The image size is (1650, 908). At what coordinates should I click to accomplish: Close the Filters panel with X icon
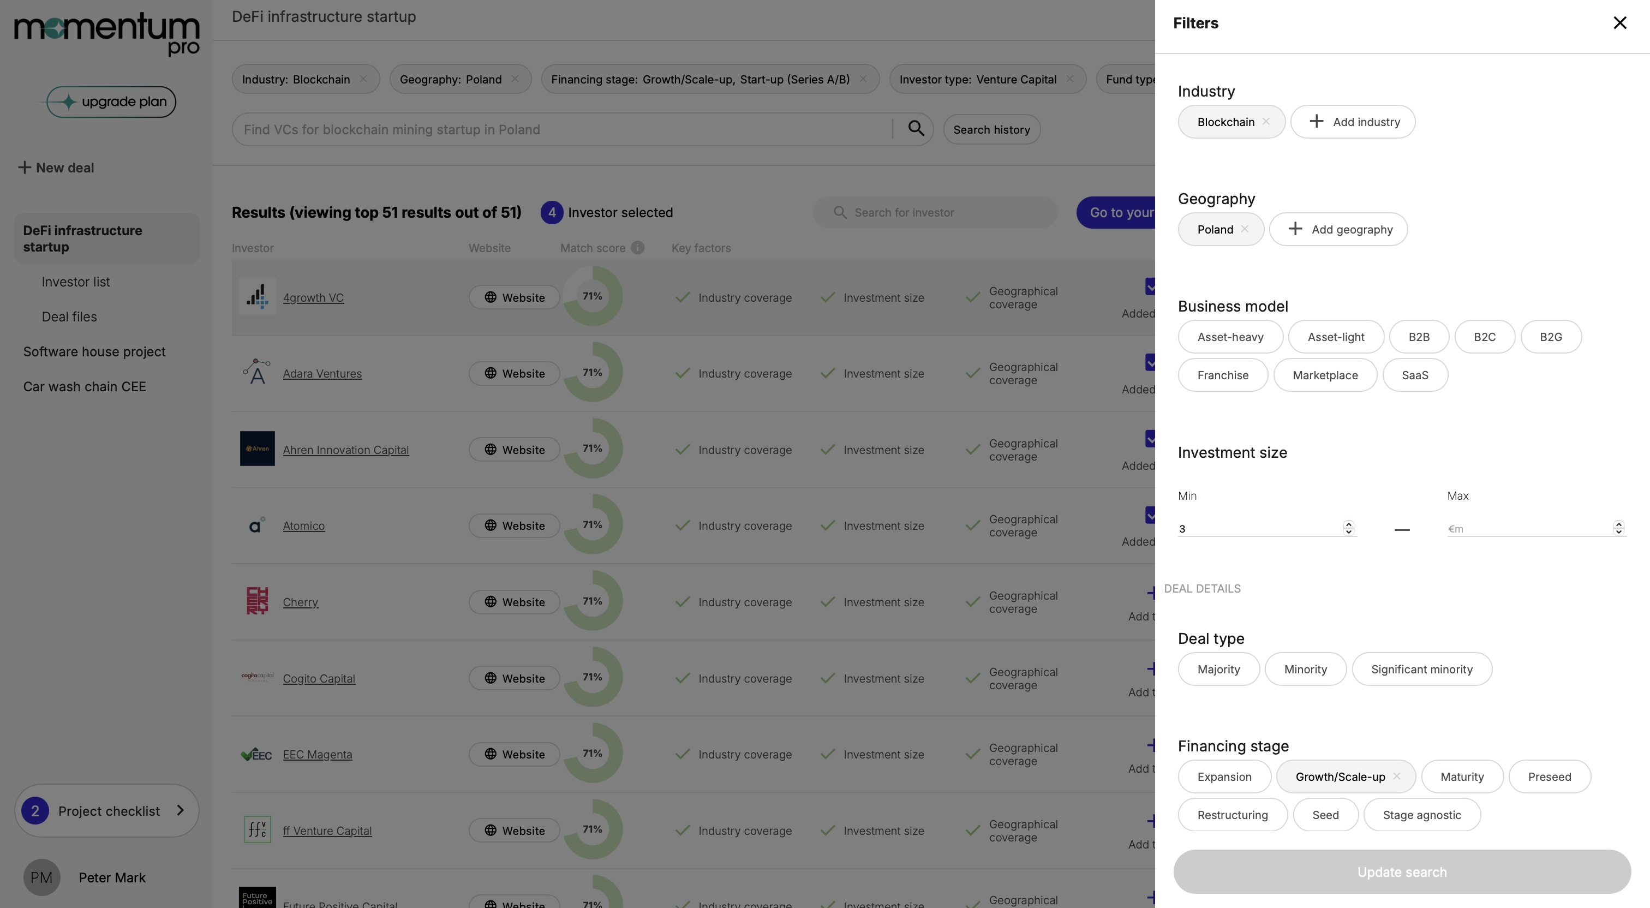1619,23
